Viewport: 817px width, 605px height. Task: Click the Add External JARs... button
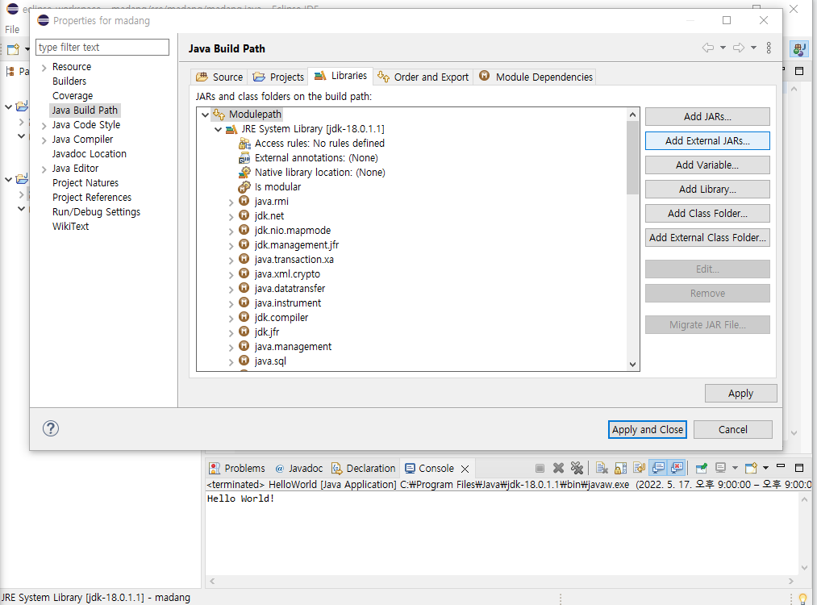(x=707, y=140)
